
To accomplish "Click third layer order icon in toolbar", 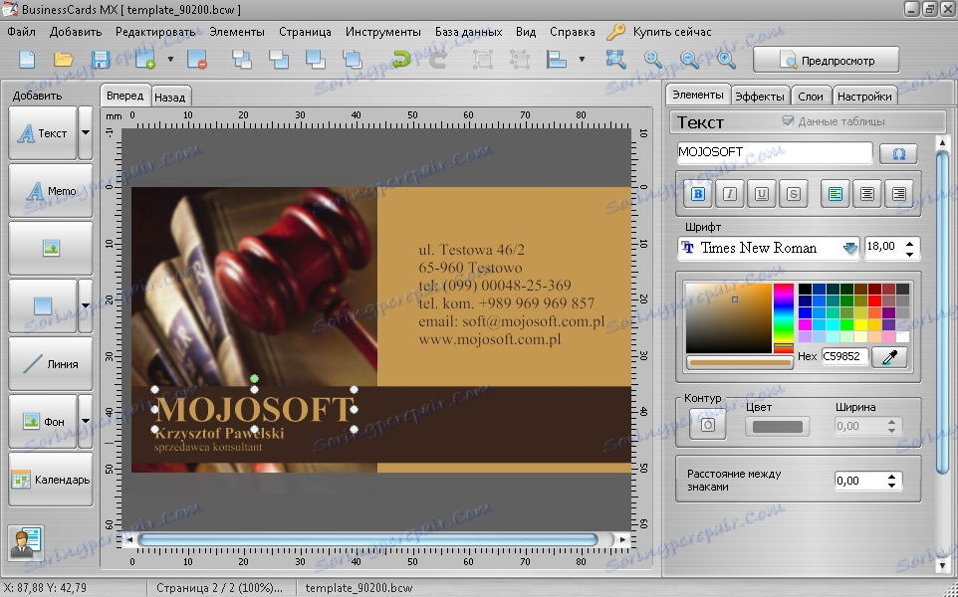I will (x=316, y=60).
